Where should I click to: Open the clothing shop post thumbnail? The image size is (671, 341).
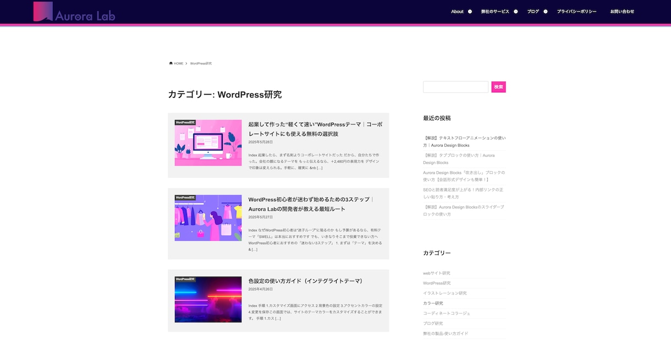tap(208, 218)
